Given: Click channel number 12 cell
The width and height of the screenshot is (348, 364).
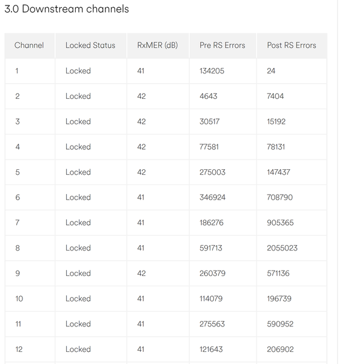Looking at the screenshot, I should point(19,349).
